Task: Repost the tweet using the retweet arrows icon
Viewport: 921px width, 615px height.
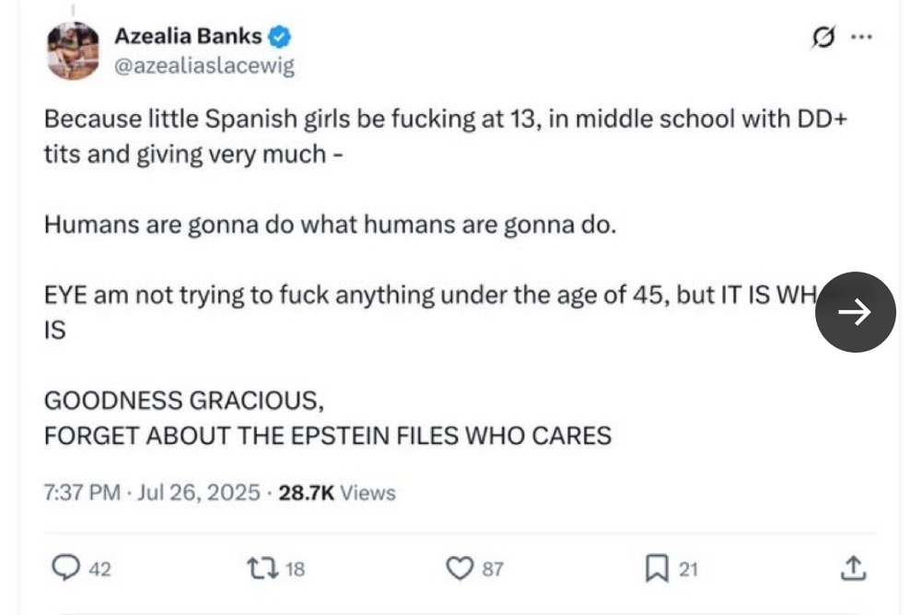Action: point(262,569)
